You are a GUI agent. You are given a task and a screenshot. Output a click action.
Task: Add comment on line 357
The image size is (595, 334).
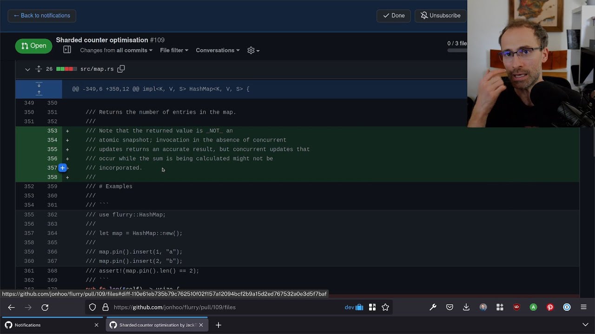pos(62,168)
